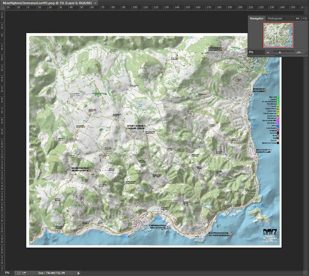Click the ruler origin corner box
Viewport: 309px width, 276px height.
(2, 8)
